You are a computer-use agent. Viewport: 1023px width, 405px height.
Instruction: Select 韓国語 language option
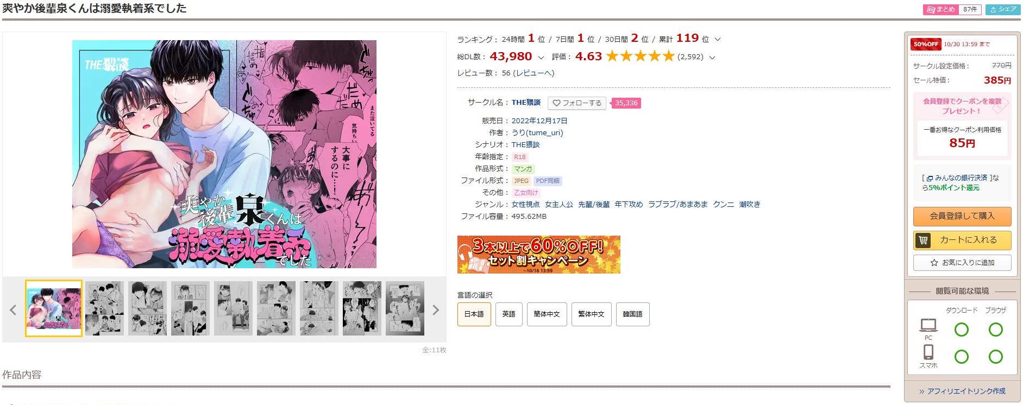pyautogui.click(x=632, y=314)
